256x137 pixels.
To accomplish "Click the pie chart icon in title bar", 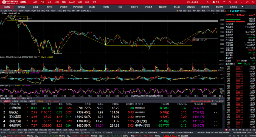I will coord(230,2).
